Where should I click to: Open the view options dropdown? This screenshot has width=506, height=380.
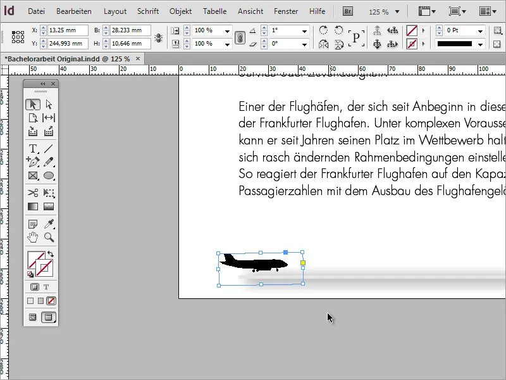(x=426, y=11)
